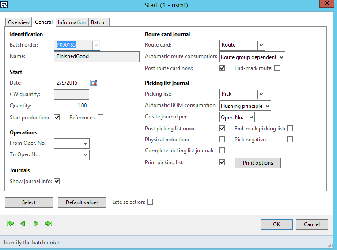Enable the End-mark route checkbox
The width and height of the screenshot is (337, 250).
tap(277, 68)
